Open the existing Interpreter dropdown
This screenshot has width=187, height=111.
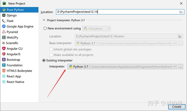(122, 67)
